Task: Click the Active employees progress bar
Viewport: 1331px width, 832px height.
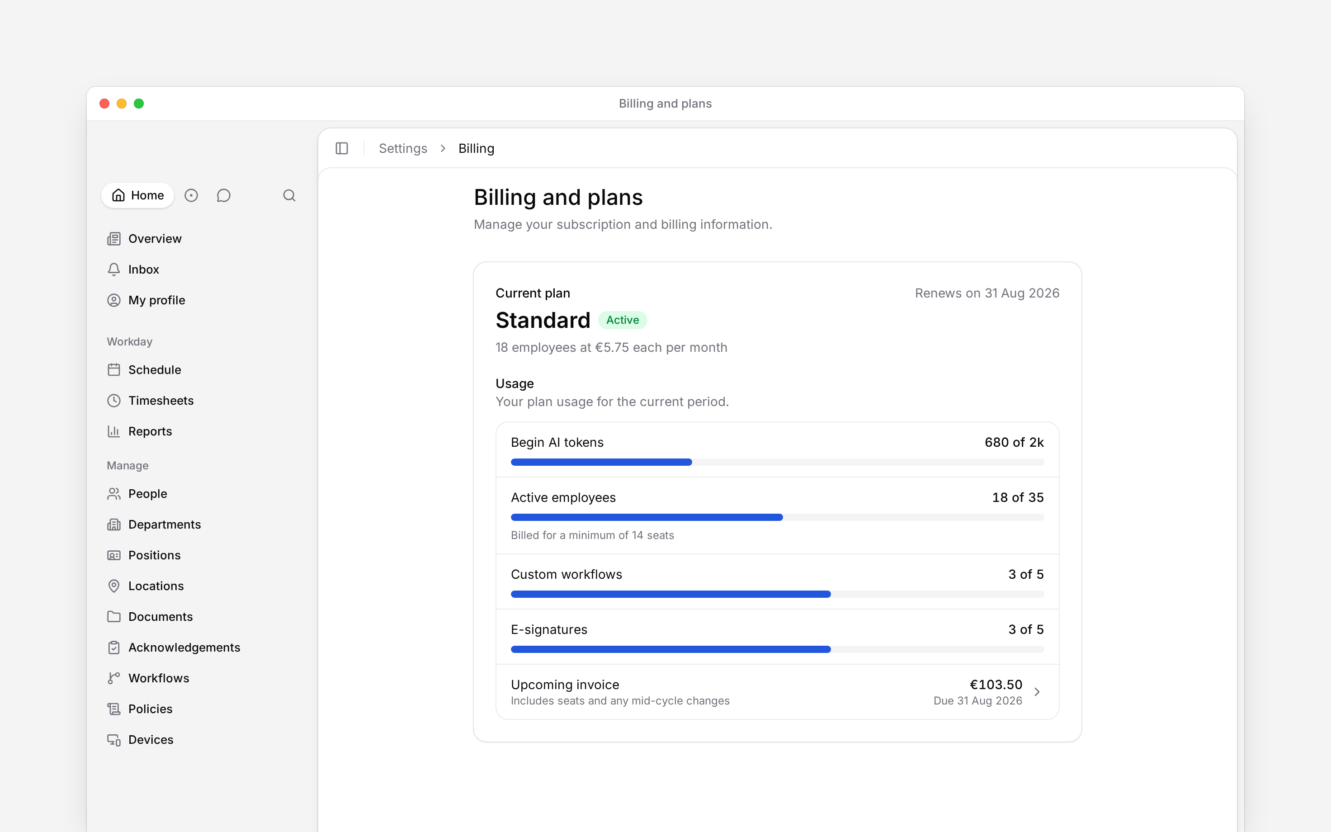Action: 777,517
